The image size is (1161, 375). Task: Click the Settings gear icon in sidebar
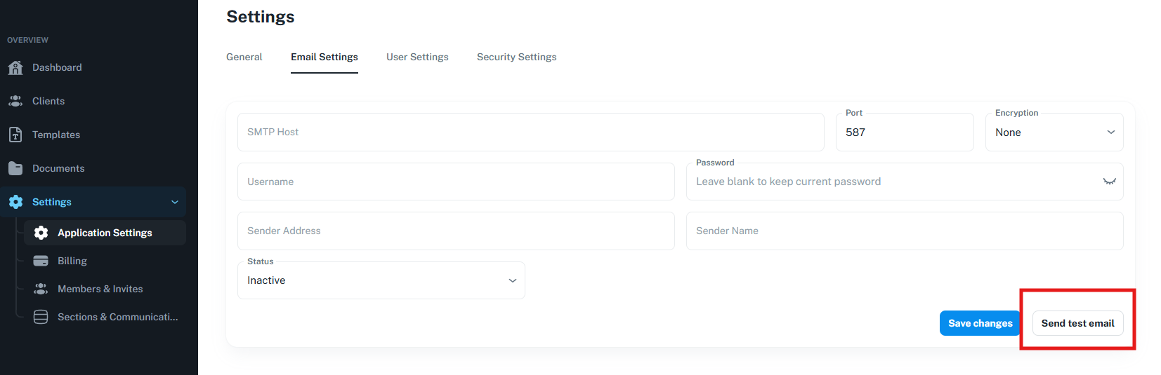coord(15,202)
